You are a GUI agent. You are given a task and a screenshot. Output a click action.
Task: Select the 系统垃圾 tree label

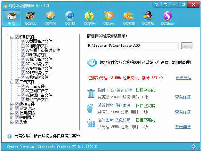click(x=27, y=108)
